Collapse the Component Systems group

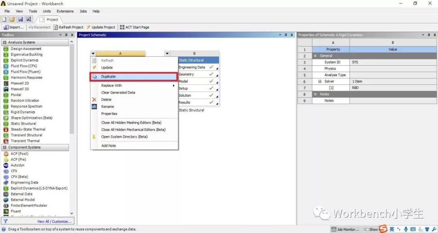click(4, 147)
